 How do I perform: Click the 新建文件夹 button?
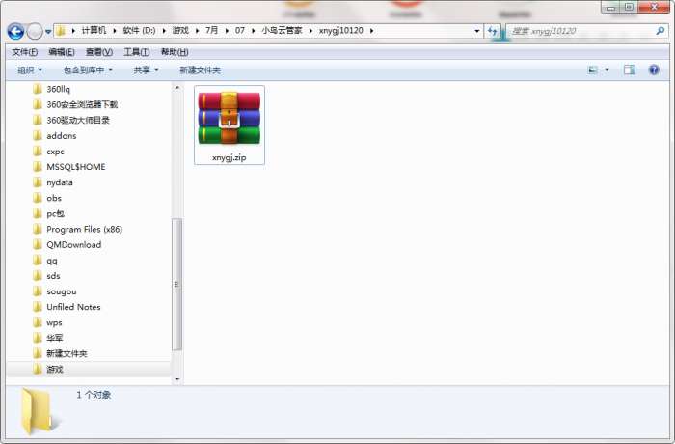(200, 69)
